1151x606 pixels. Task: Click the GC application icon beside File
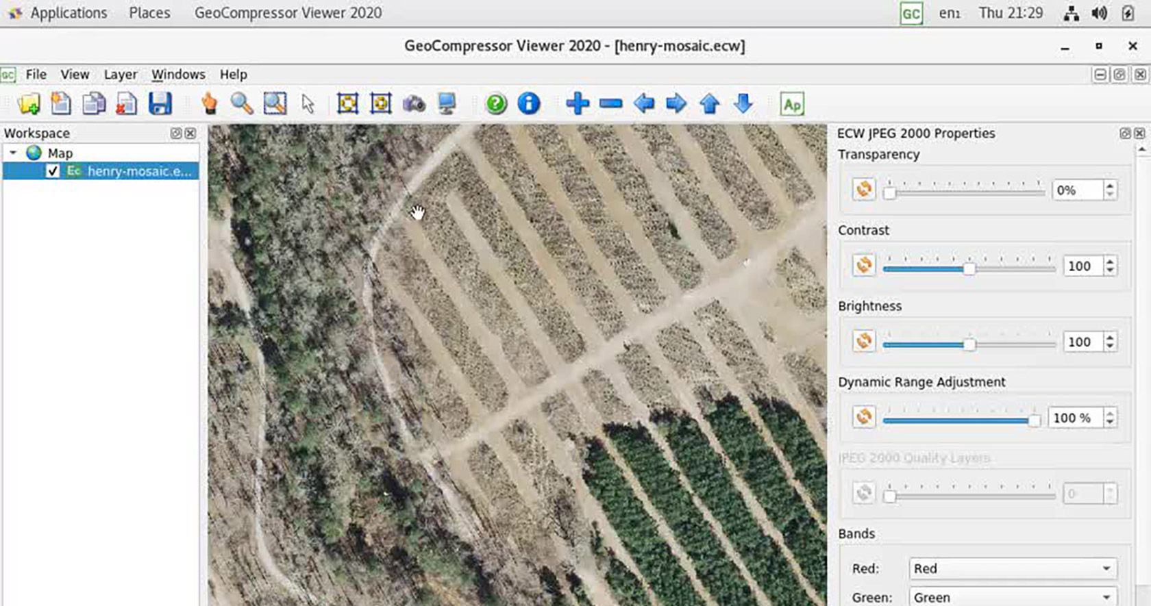pyautogui.click(x=8, y=75)
